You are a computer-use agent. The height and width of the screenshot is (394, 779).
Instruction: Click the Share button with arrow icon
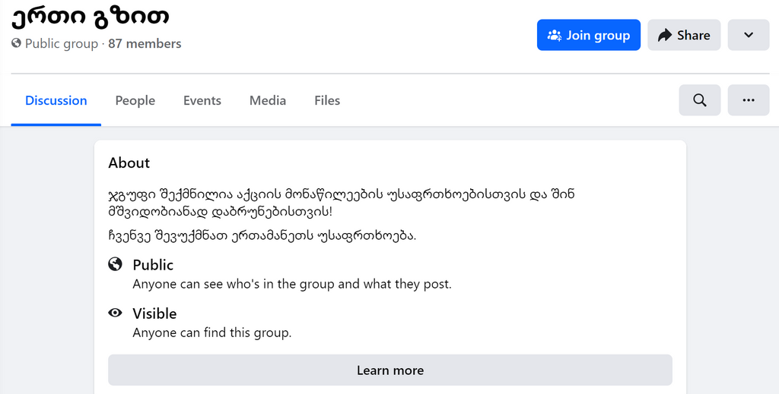pyautogui.click(x=684, y=35)
